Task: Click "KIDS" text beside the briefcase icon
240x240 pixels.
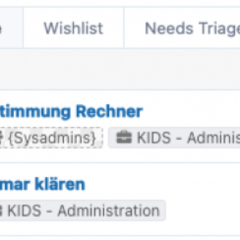Action: (x=154, y=138)
